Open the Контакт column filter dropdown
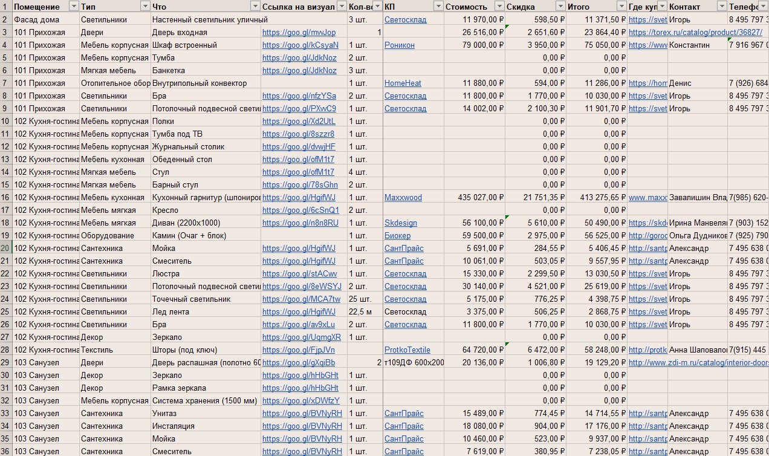The image size is (769, 456). [722, 6]
